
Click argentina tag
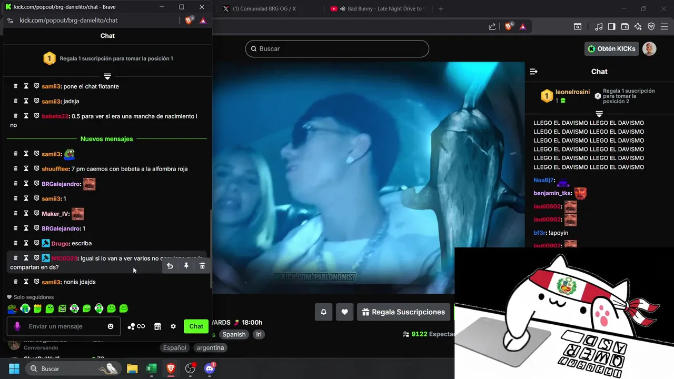click(210, 347)
